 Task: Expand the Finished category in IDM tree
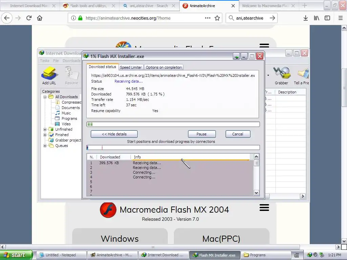click(45, 135)
